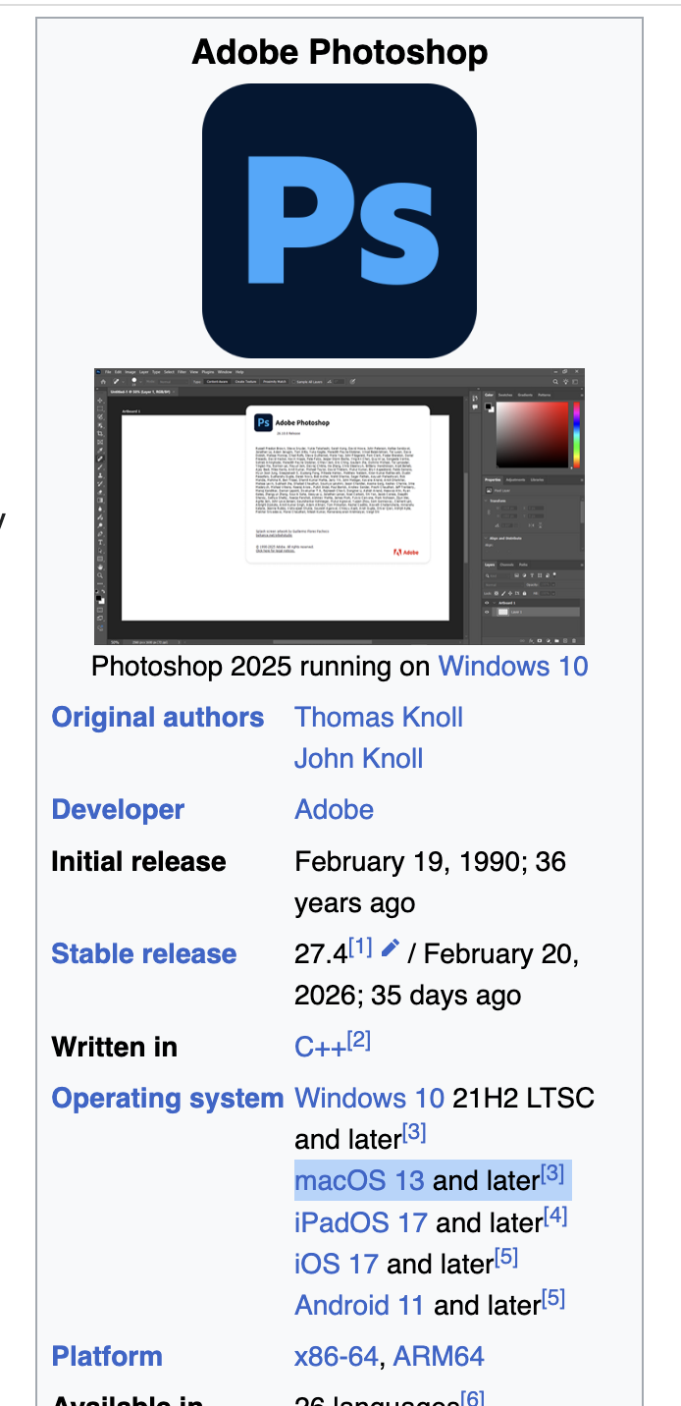Visit John Knoll's article
The height and width of the screenshot is (1406, 681).
tap(359, 758)
